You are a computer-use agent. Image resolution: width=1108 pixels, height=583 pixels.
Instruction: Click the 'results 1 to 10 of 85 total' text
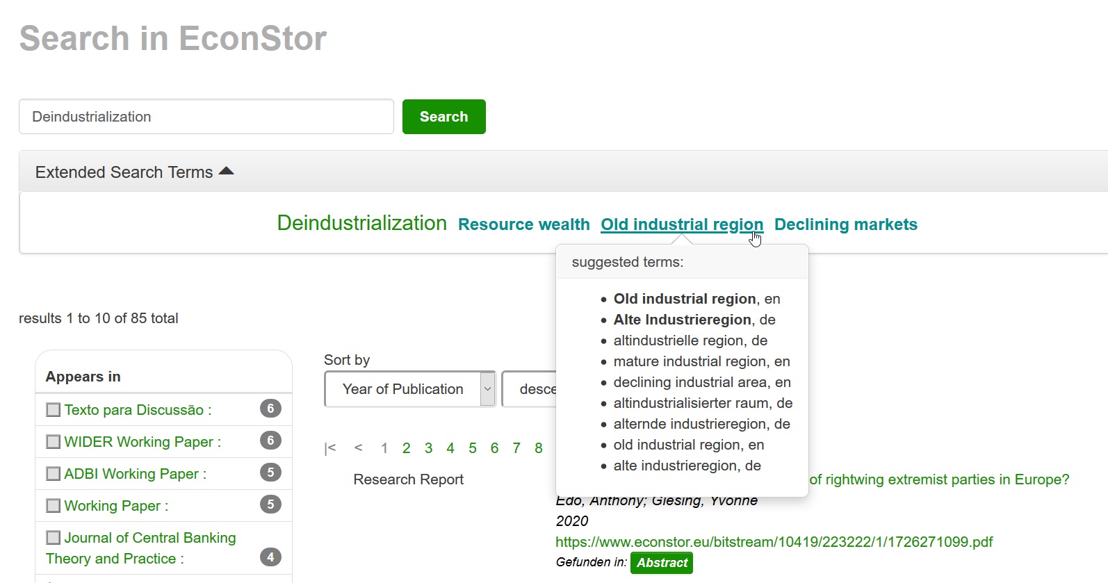pos(99,318)
